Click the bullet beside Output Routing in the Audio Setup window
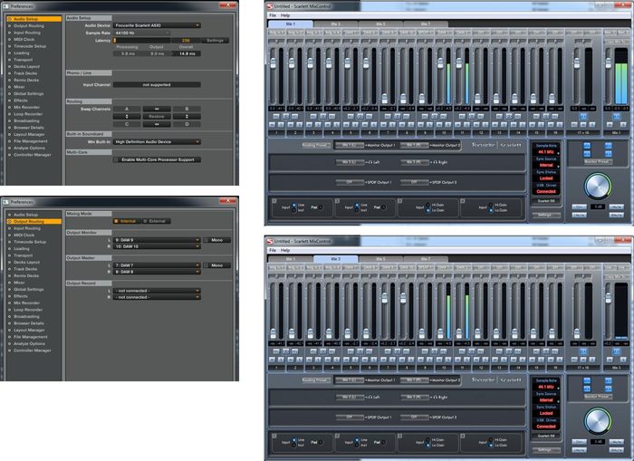The image size is (634, 461). pos(10,26)
